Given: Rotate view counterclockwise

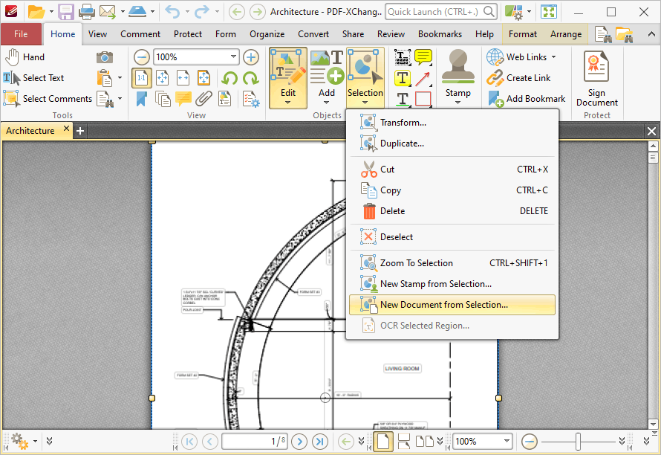Looking at the screenshot, I should [x=229, y=78].
